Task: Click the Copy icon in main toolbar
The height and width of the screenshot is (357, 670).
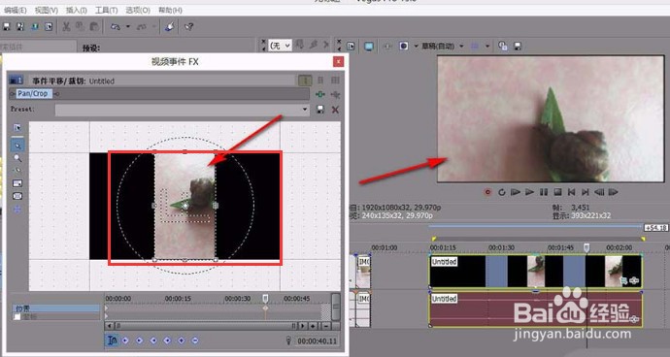Action: tap(81, 26)
